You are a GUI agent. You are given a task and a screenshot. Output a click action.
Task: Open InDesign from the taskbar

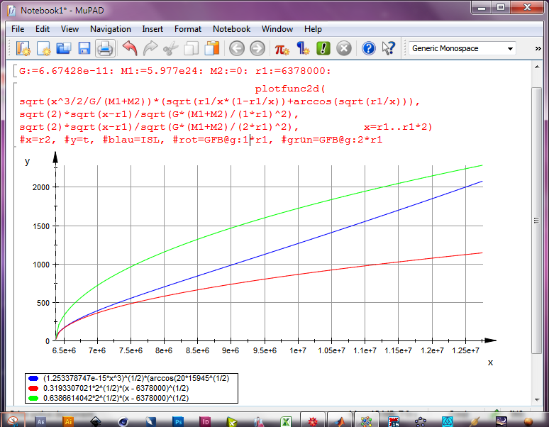click(x=206, y=421)
